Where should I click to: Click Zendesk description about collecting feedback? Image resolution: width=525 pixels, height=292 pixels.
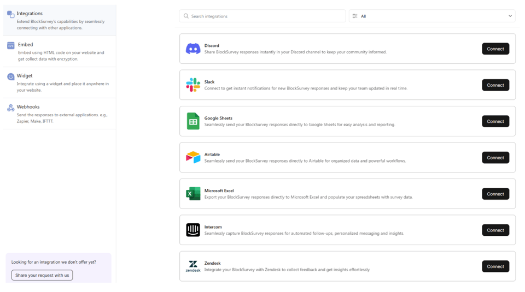coord(287,270)
